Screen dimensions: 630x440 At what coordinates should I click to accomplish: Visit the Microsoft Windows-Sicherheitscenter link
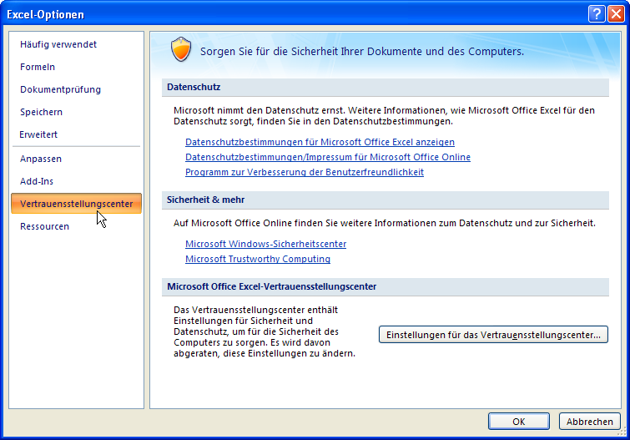[x=265, y=244]
